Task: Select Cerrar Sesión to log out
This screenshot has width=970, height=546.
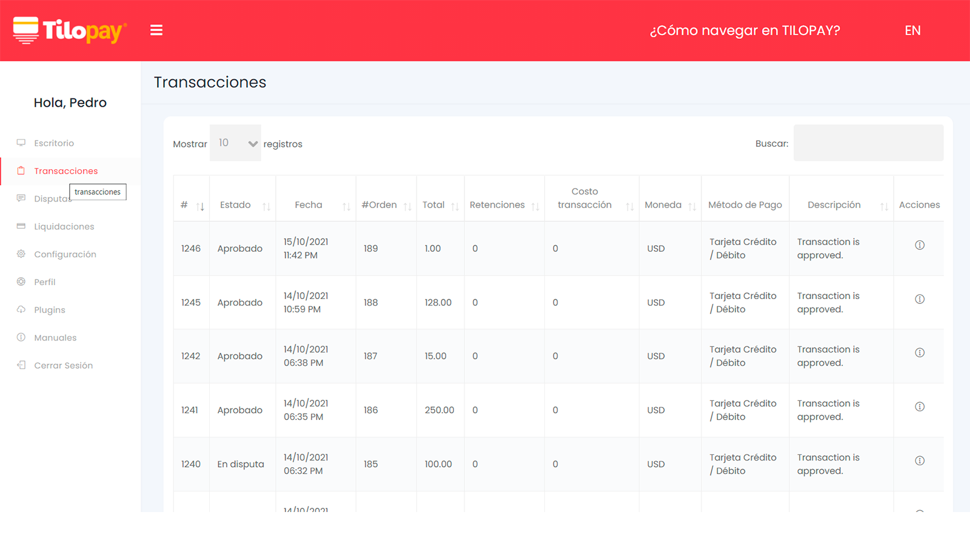Action: tap(63, 365)
